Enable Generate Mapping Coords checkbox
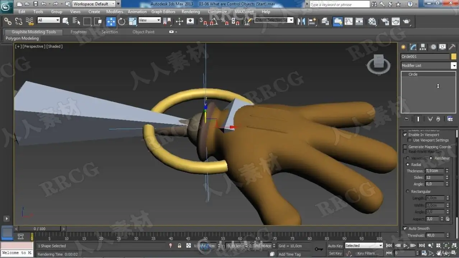The height and width of the screenshot is (258, 459). 405,147
